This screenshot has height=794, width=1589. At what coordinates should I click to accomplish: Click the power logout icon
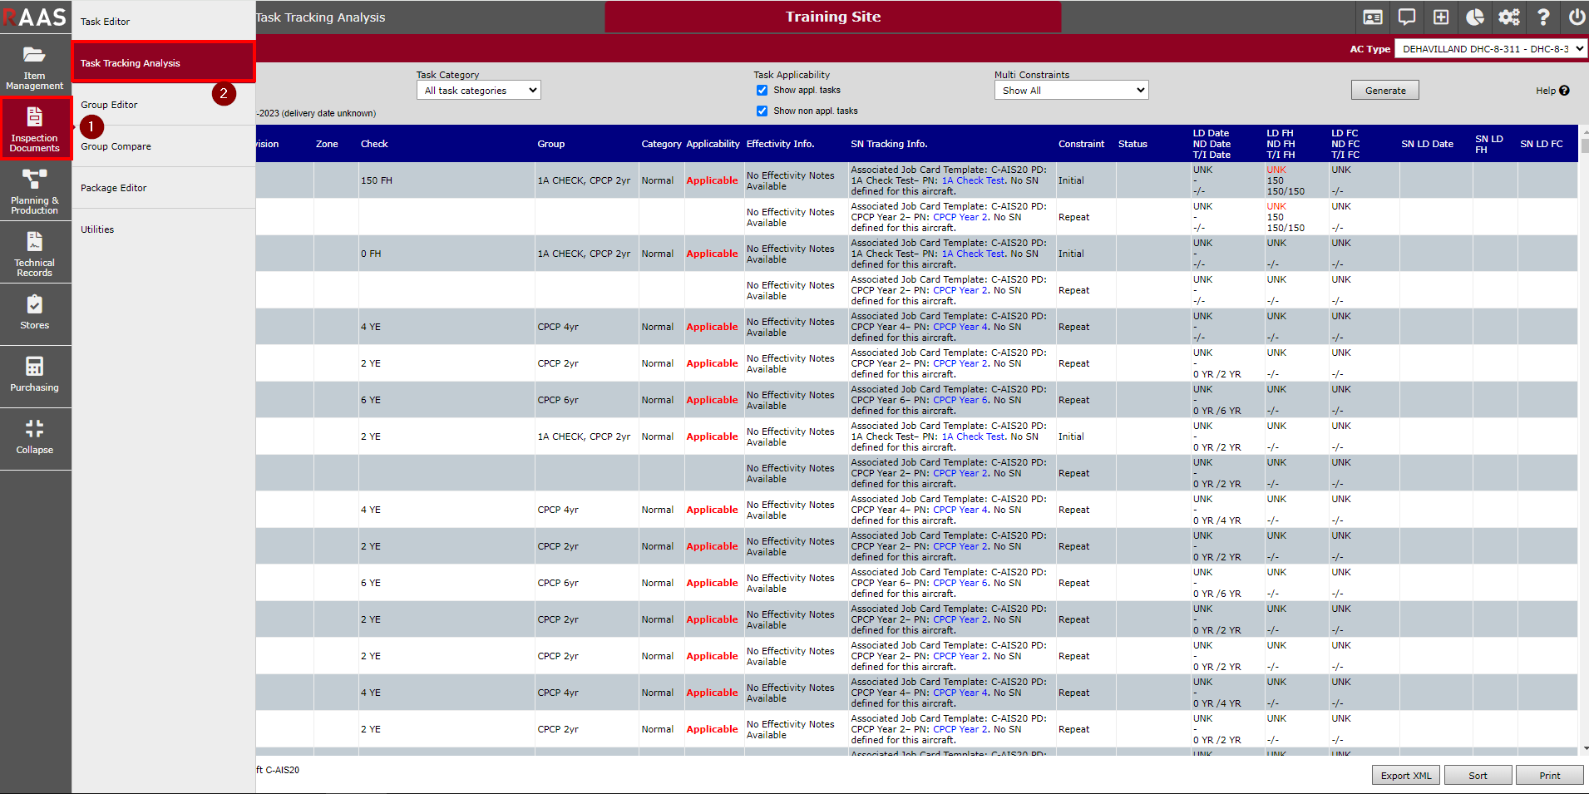(1577, 17)
